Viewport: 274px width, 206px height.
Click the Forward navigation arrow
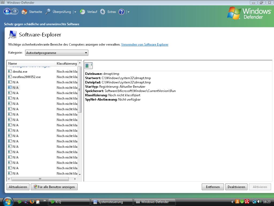(x=15, y=12)
